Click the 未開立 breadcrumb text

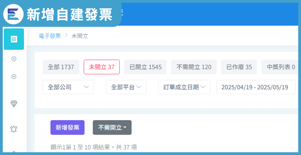80,36
